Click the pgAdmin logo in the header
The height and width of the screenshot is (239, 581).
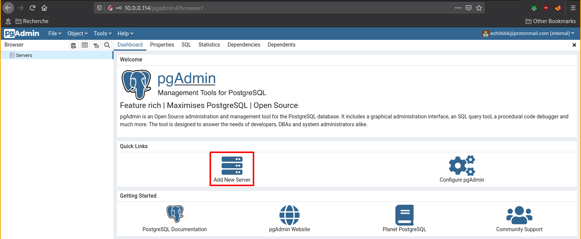click(x=22, y=34)
